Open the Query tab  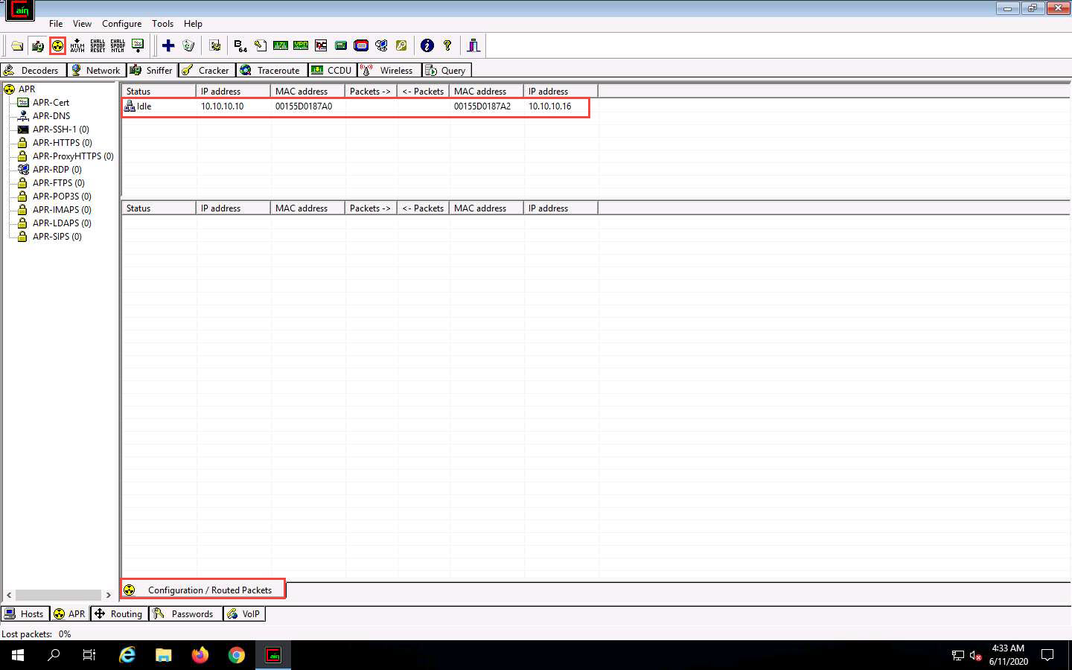click(x=447, y=70)
